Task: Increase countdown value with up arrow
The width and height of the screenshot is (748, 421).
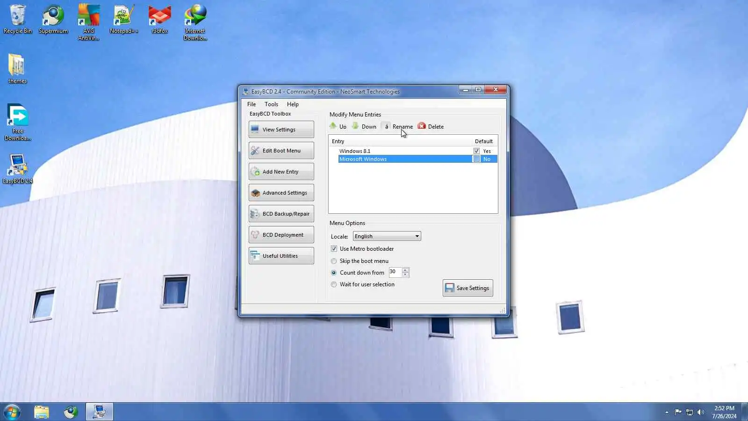Action: (405, 270)
